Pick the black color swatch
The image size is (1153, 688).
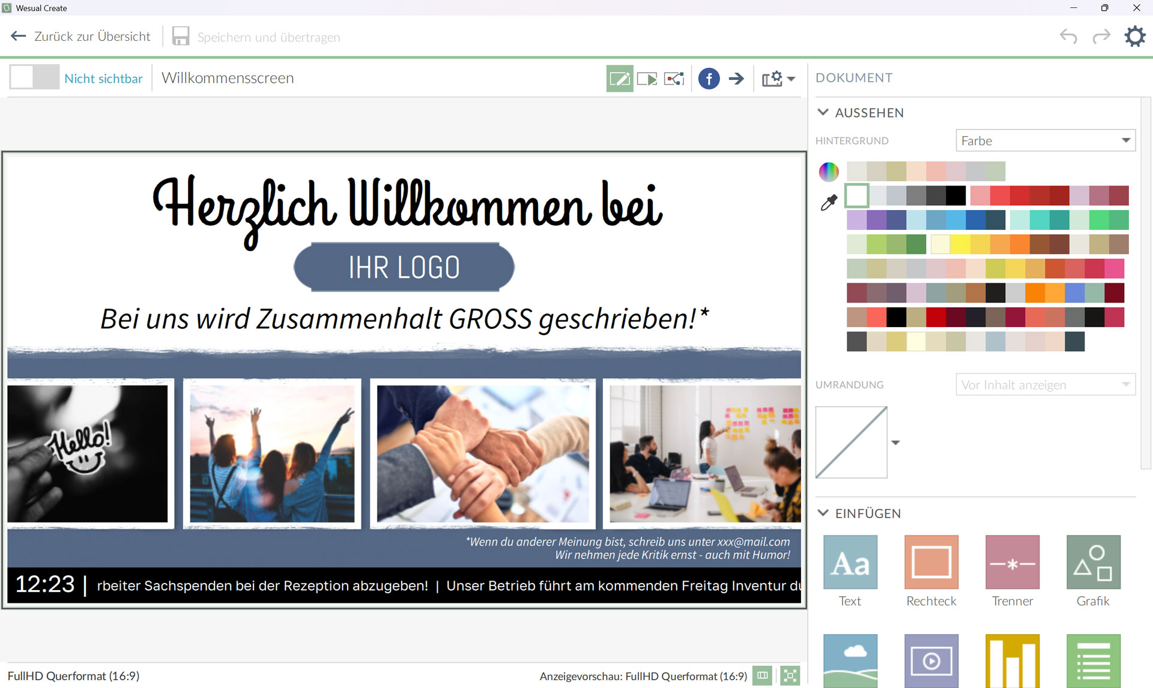pyautogui.click(x=955, y=195)
